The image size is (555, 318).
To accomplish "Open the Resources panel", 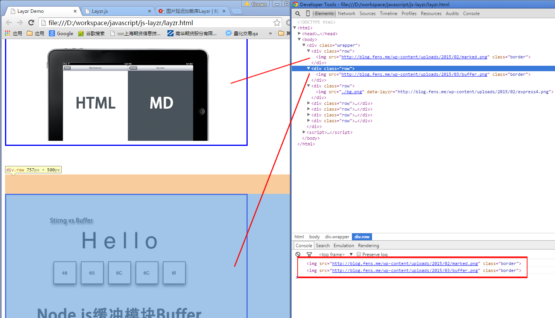I will click(x=431, y=14).
